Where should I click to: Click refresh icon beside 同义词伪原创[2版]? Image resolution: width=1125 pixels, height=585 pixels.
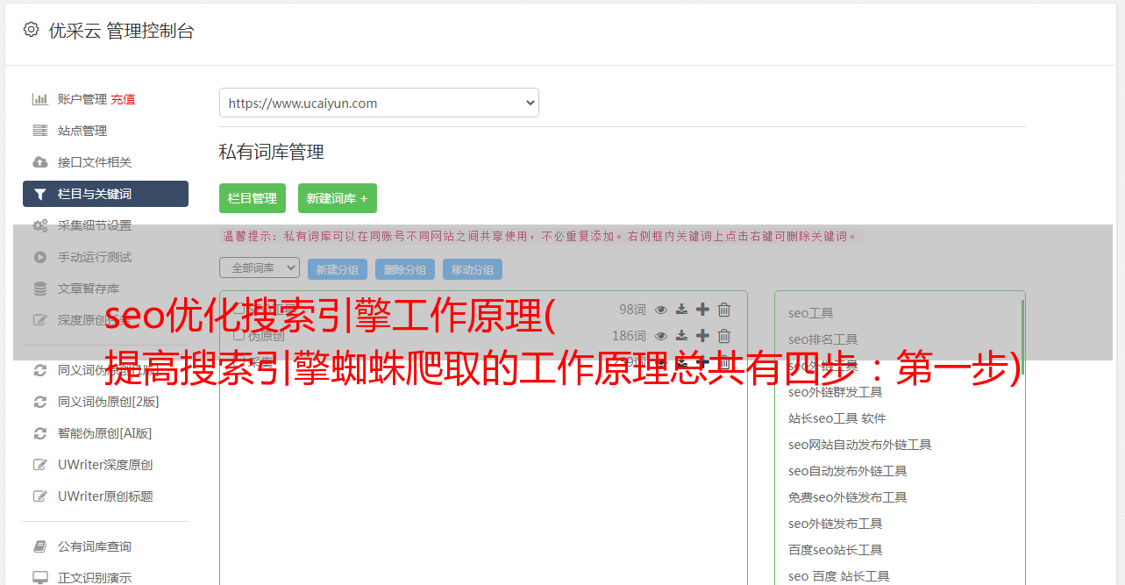pos(39,402)
